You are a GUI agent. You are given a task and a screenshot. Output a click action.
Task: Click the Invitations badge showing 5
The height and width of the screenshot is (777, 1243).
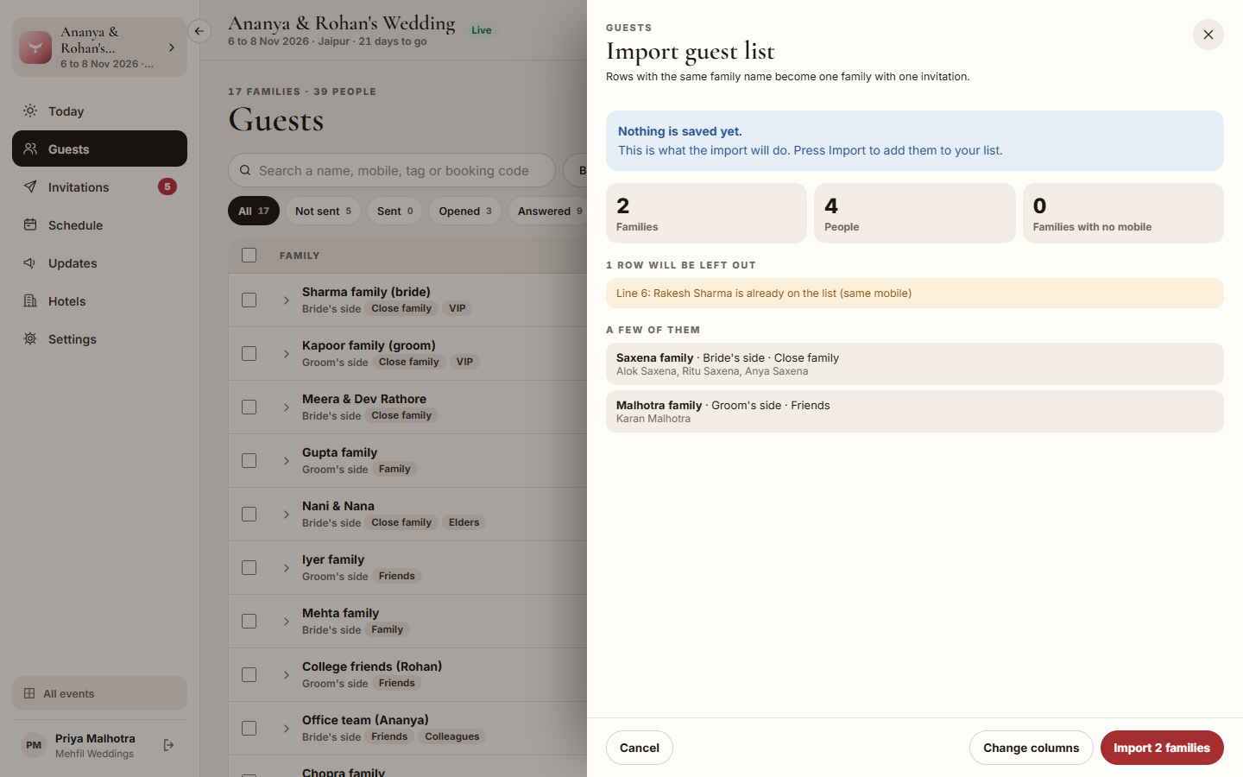pos(167,186)
